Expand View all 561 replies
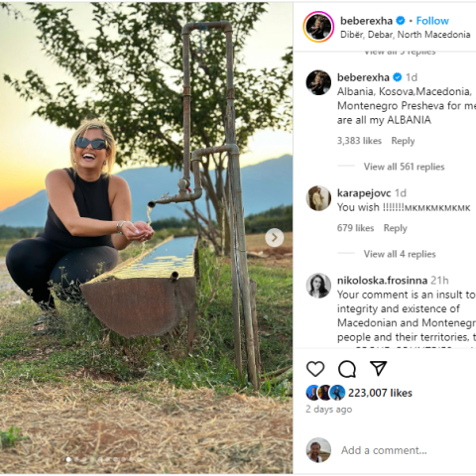This screenshot has width=476, height=476. [x=404, y=167]
